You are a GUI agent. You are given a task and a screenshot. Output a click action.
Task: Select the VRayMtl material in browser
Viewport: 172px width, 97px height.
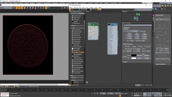[x=78, y=53]
